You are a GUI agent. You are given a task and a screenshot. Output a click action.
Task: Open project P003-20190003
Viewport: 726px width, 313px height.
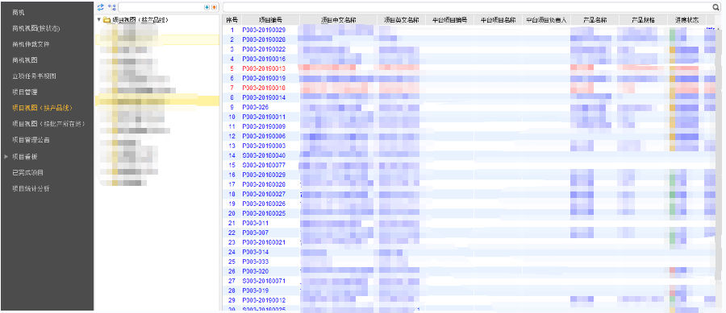tap(264, 146)
